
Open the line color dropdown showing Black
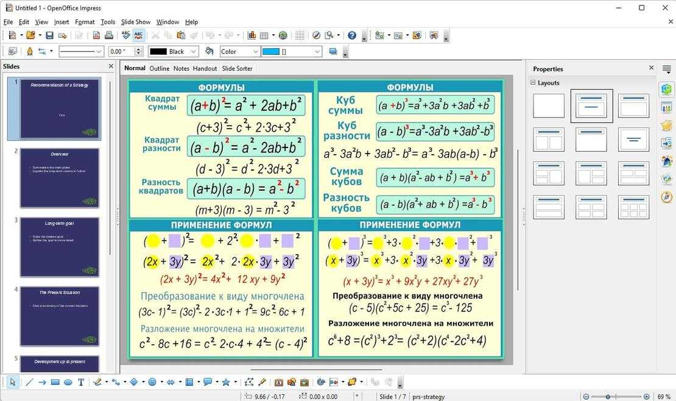174,52
